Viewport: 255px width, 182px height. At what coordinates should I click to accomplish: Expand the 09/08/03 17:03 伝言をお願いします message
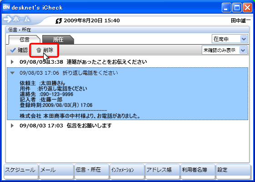12,126
